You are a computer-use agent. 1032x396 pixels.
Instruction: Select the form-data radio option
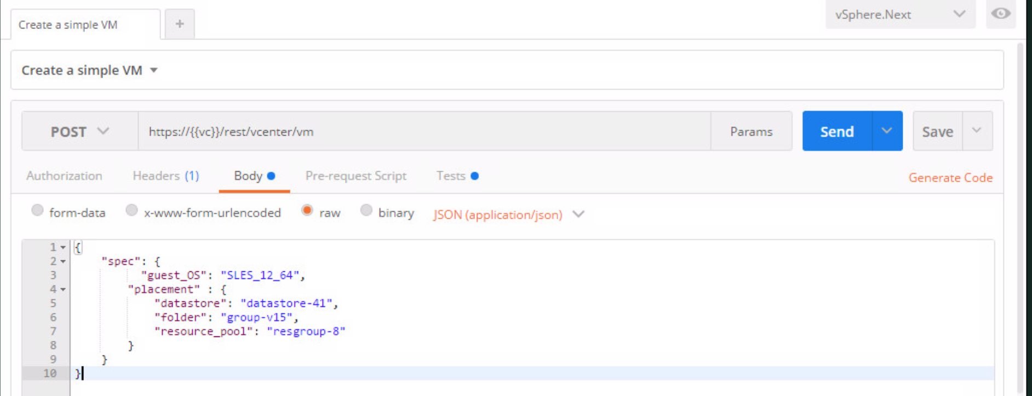pyautogui.click(x=37, y=211)
